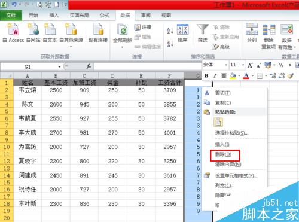
Task: Open existing connections icon
Action: pyautogui.click(x=98, y=29)
